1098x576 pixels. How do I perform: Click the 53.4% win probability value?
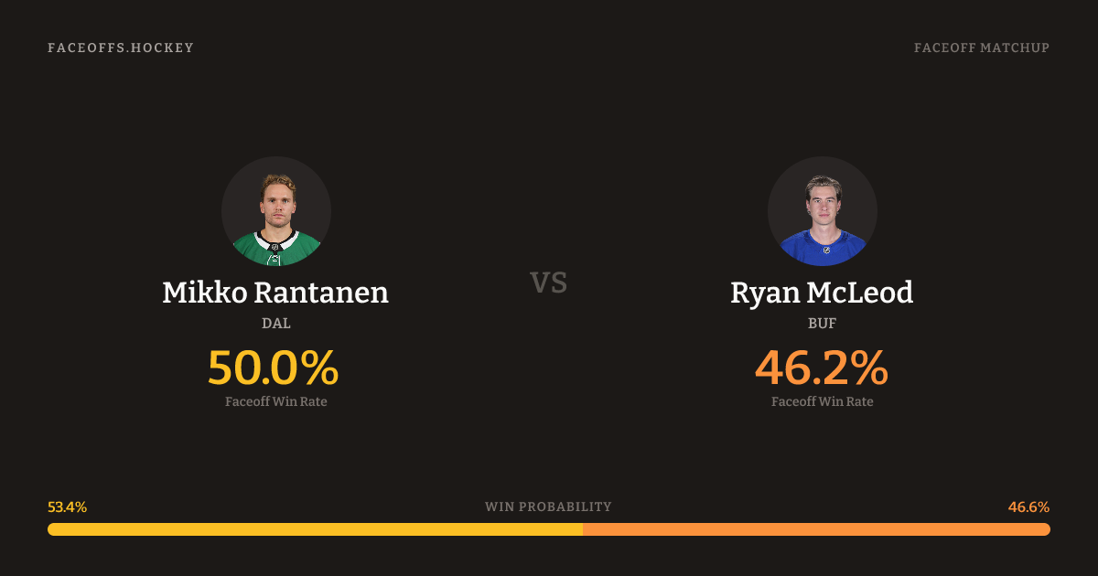coord(68,507)
